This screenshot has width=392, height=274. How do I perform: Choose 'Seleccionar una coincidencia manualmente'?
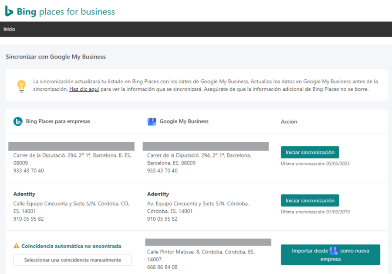click(x=72, y=260)
